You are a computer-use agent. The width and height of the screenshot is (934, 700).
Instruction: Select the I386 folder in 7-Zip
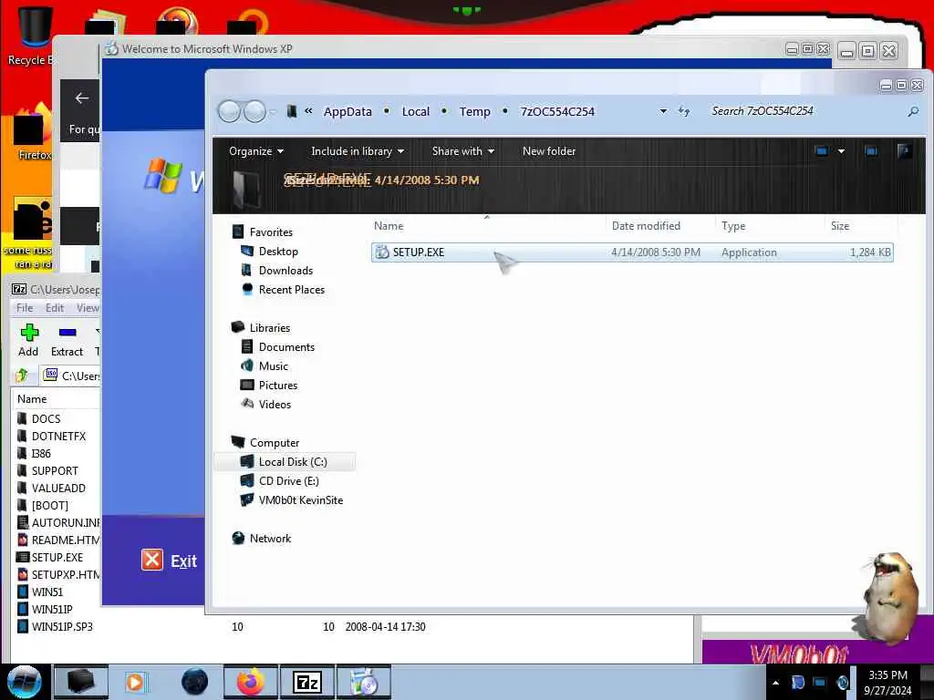[41, 454]
